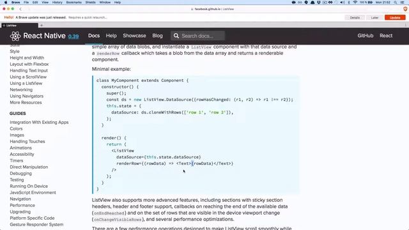Image resolution: width=409 pixels, height=230 pixels.
Task: Open Using a ScrollView doc
Action: (28, 77)
